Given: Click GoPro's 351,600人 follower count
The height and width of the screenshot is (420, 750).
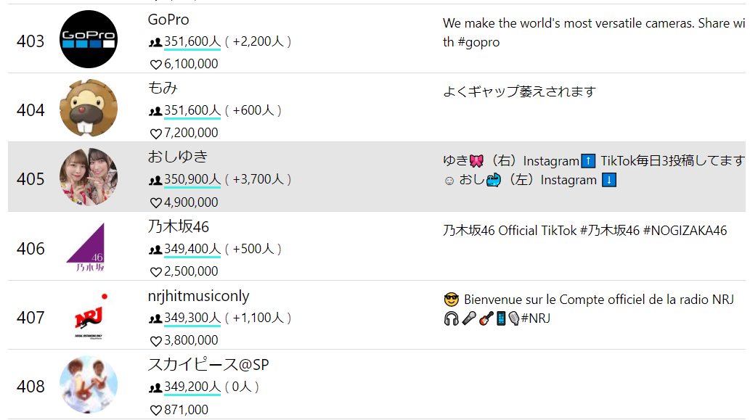Looking at the screenshot, I should coord(192,41).
